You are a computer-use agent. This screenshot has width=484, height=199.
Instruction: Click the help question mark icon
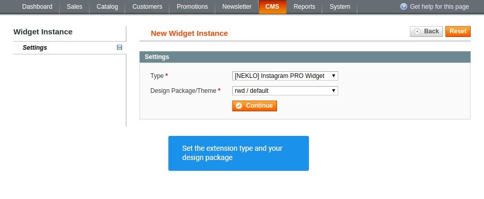click(x=404, y=7)
